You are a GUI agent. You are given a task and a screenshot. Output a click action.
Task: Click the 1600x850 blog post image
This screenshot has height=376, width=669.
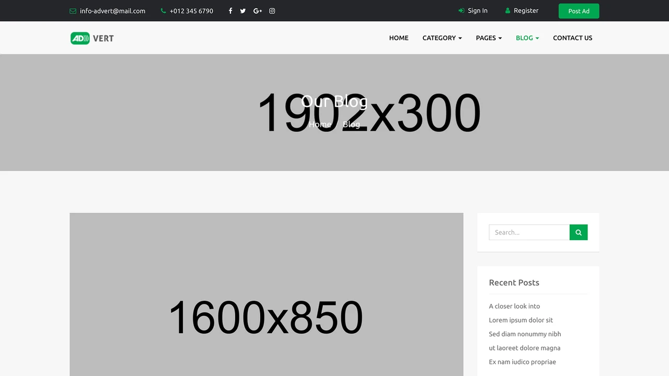pyautogui.click(x=267, y=295)
